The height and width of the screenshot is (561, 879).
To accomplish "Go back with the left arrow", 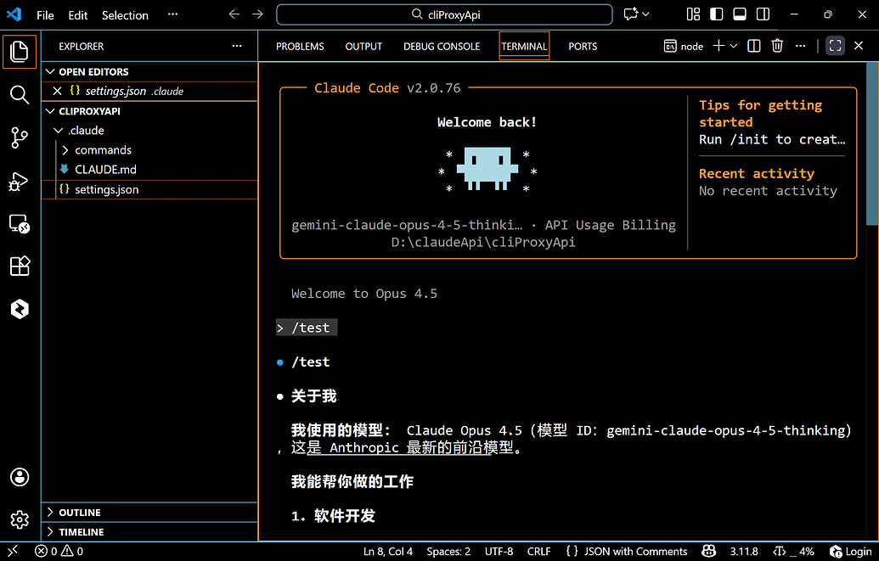I will point(234,14).
